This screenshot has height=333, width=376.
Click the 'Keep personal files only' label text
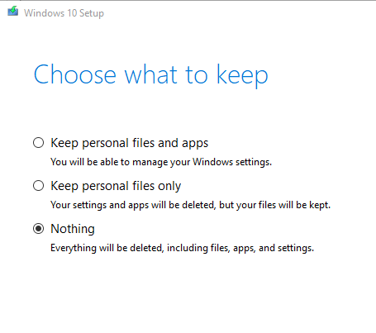pyautogui.click(x=116, y=186)
